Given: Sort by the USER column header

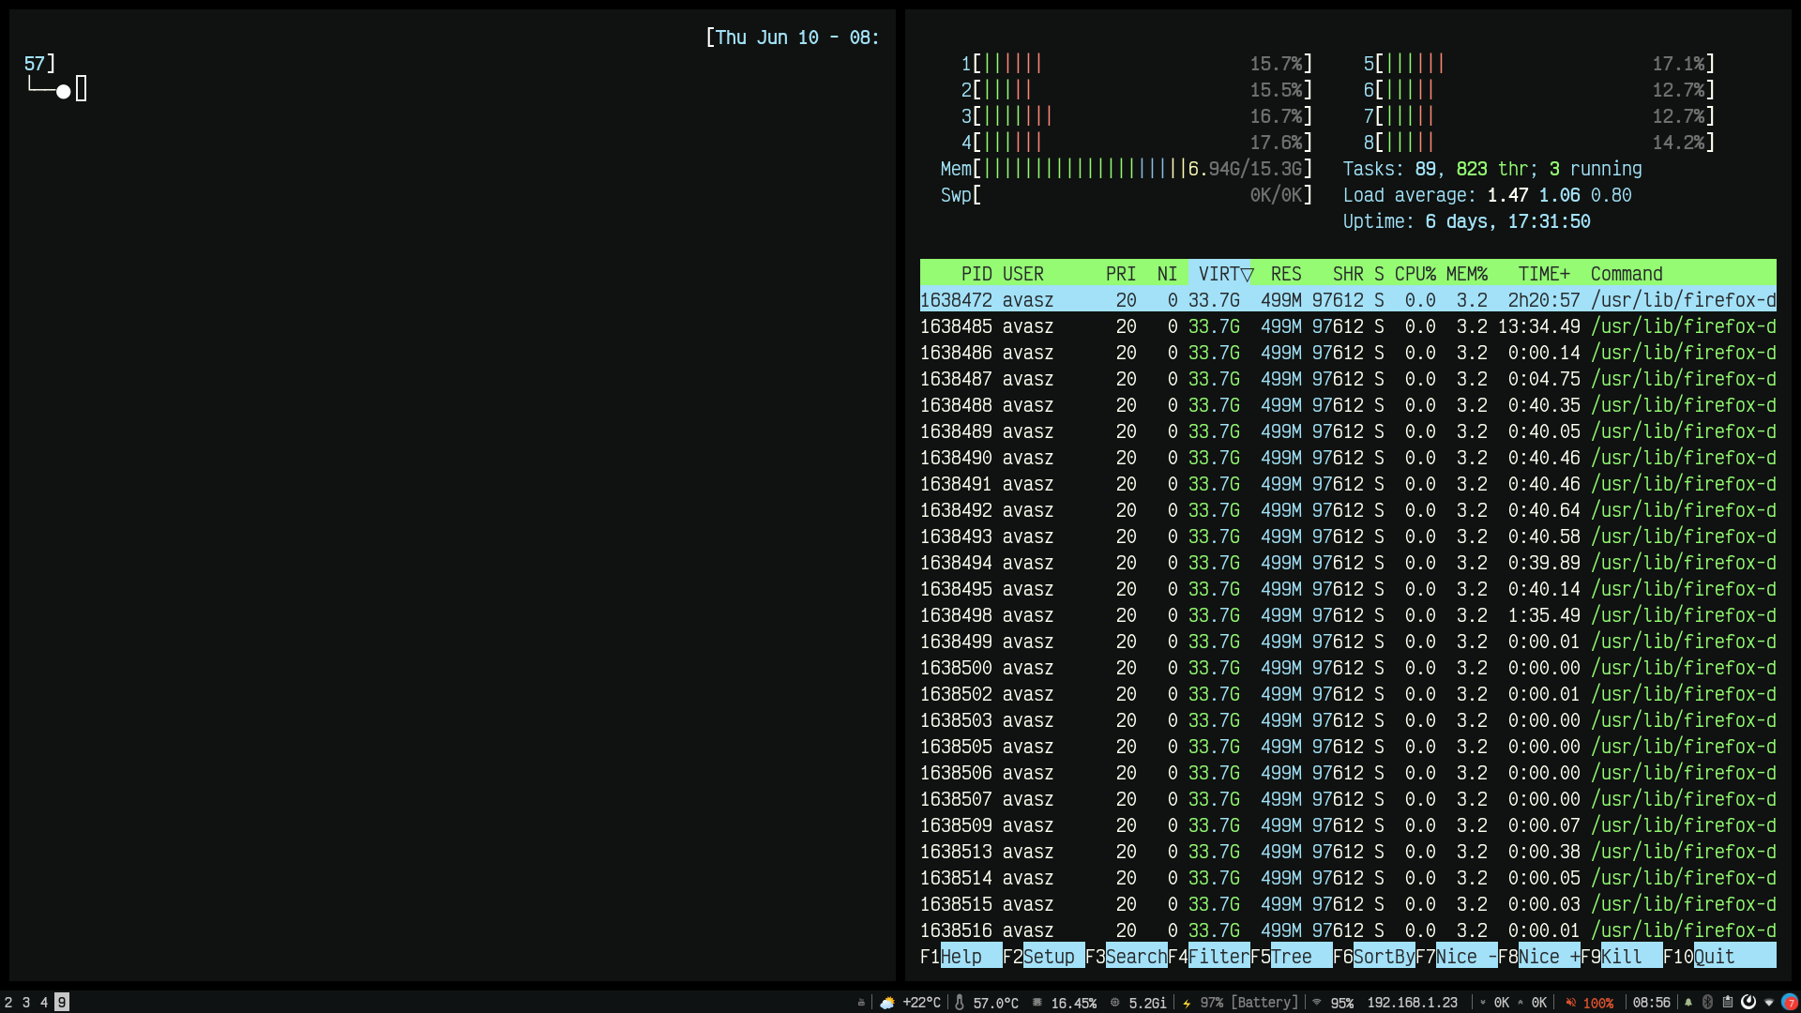Looking at the screenshot, I should (1022, 274).
